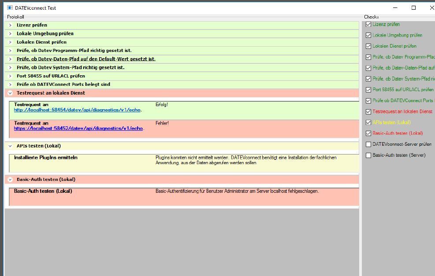435x276 pixels.
Task: Open the https localhost:58452 echo link
Action: [x=78, y=129]
